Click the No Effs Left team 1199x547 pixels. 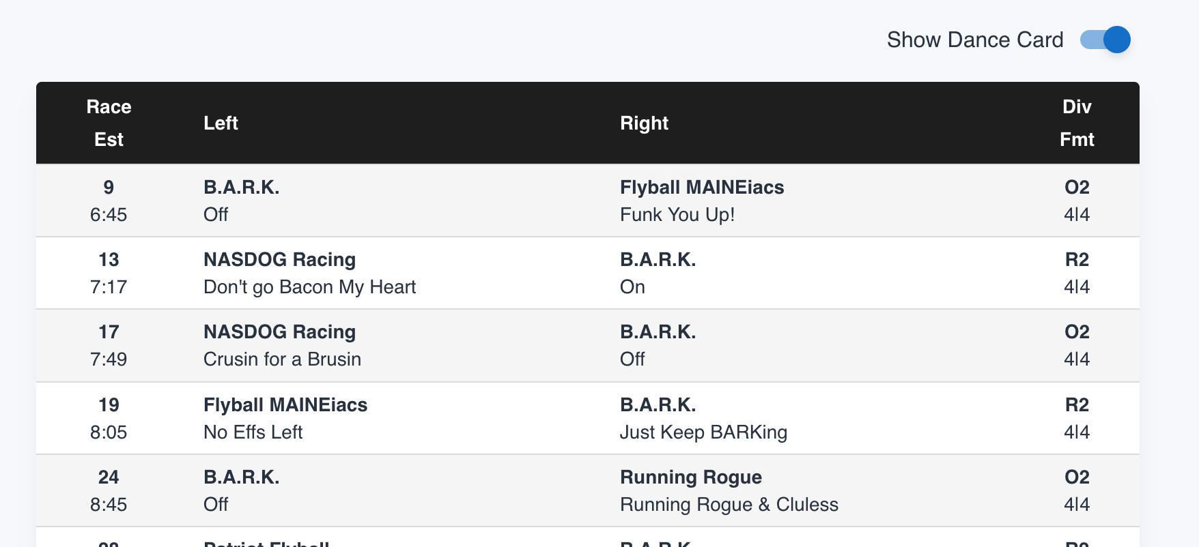tap(253, 432)
